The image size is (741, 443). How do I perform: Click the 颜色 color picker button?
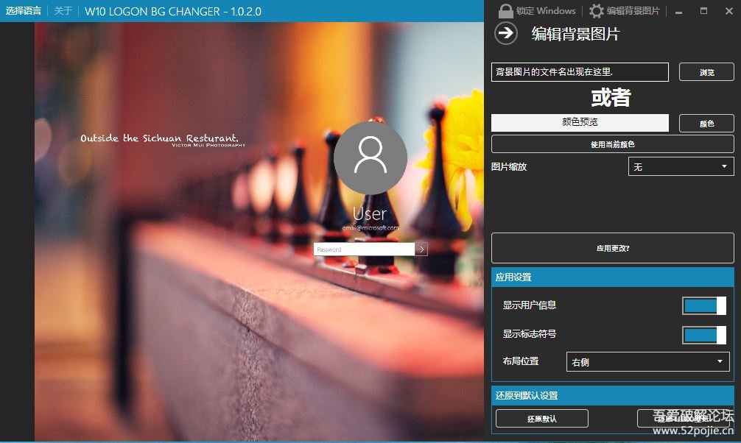706,124
